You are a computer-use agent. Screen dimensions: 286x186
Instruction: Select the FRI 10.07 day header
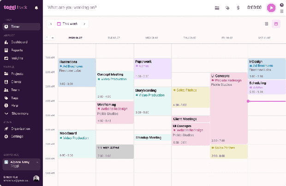(227, 38)
